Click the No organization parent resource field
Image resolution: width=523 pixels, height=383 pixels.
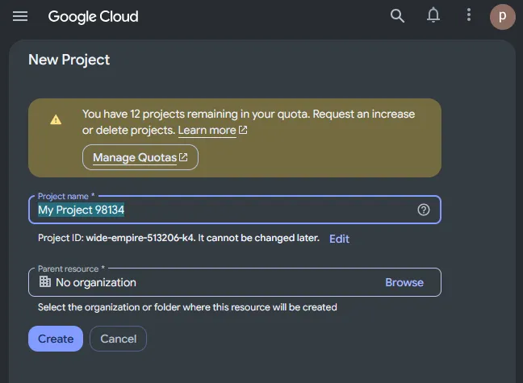pyautogui.click(x=235, y=282)
